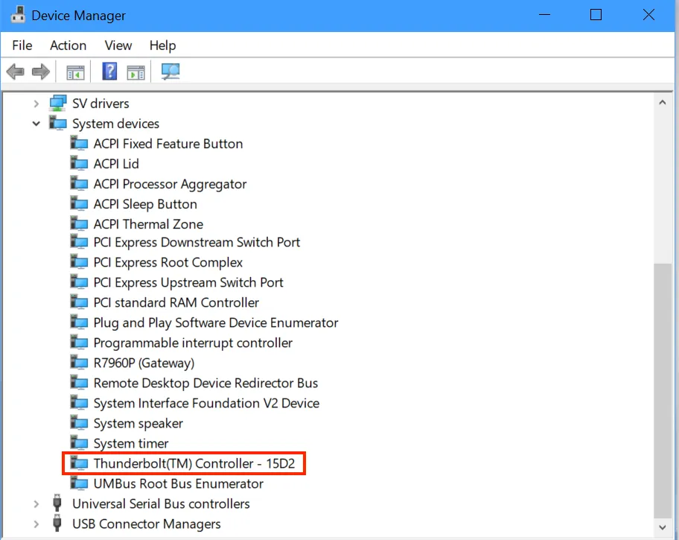This screenshot has height=540, width=679.
Task: Expand the Universal Serial Bus controllers node
Action: [36, 504]
